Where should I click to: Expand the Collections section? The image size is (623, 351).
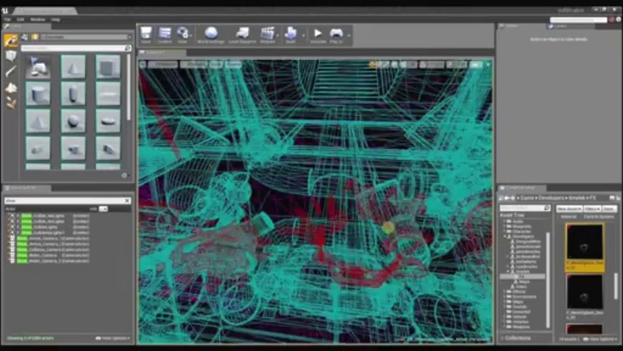click(503, 338)
